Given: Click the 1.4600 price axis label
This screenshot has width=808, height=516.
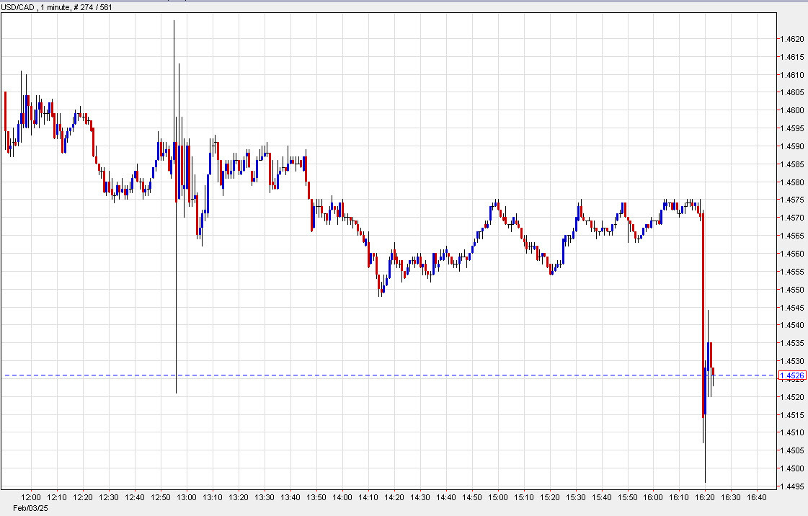Looking at the screenshot, I should 792,110.
